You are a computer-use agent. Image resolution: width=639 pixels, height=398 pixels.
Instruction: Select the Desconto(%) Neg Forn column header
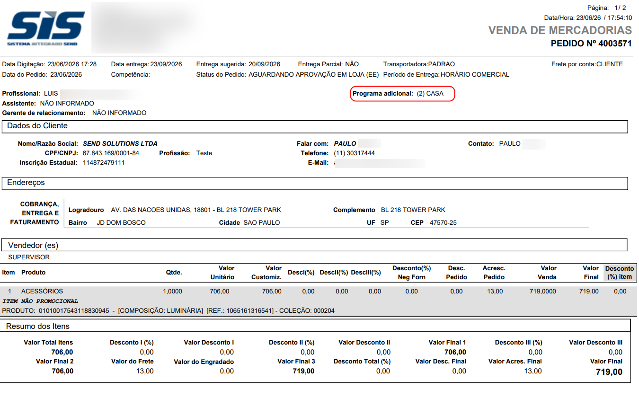411,273
